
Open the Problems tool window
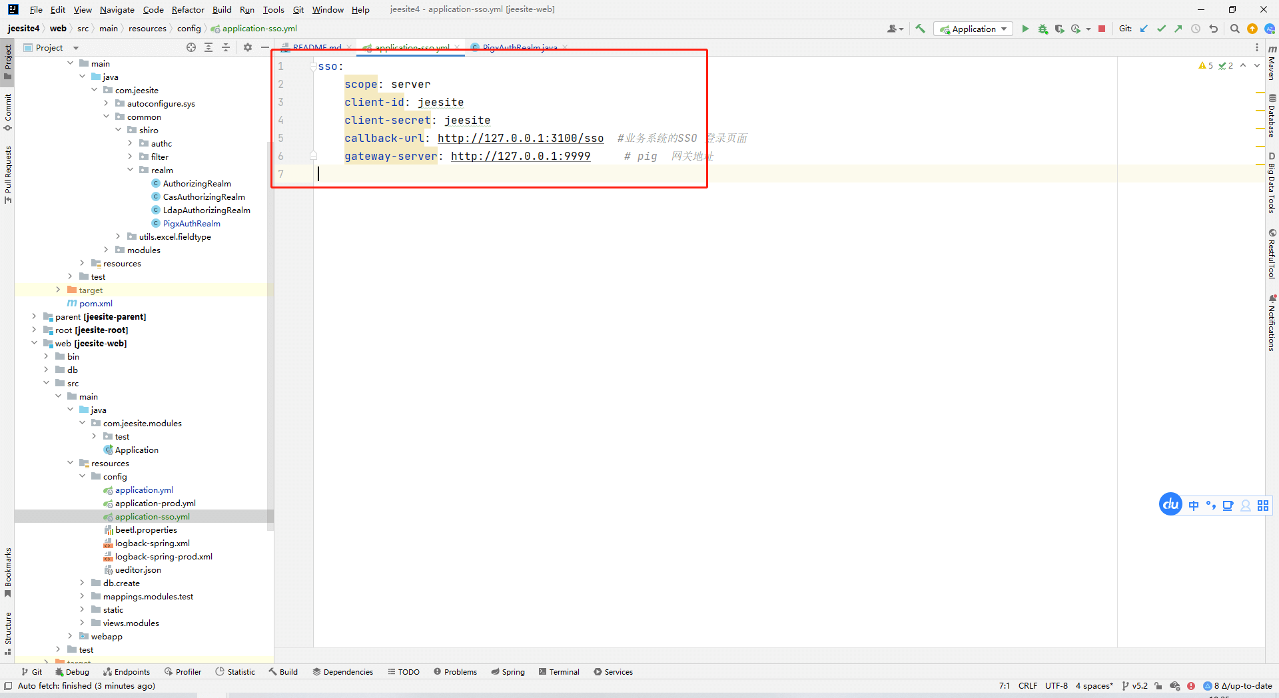pos(455,671)
